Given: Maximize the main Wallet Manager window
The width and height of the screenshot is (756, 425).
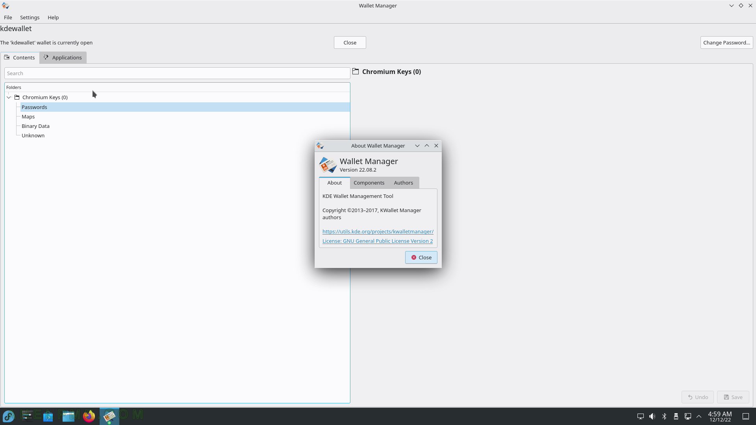Looking at the screenshot, I should (x=741, y=6).
